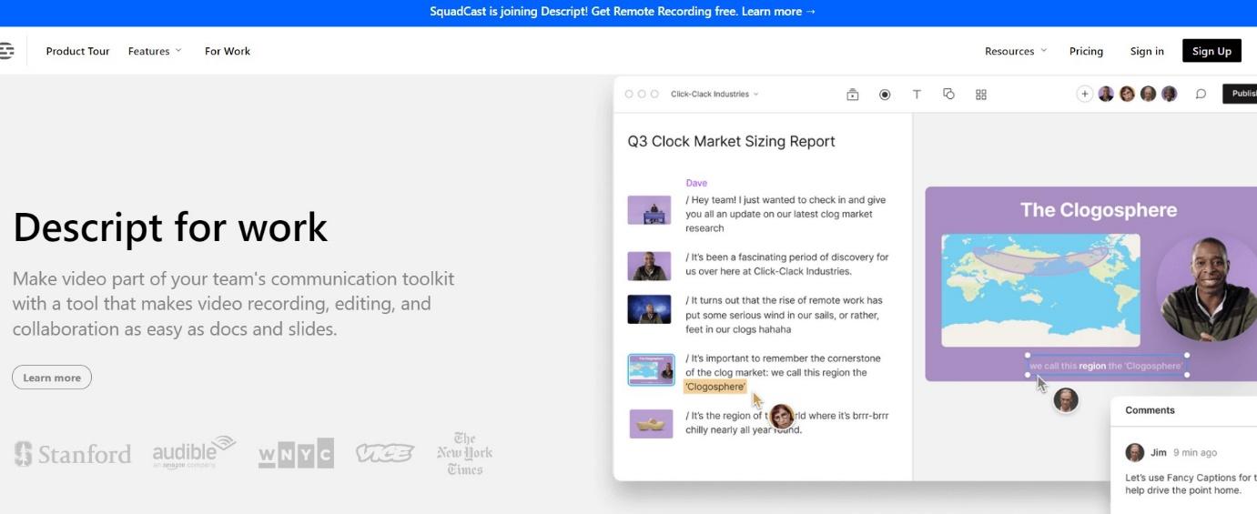
Task: Click the Q3 Clock Market Sizing Report title
Action: pos(731,141)
